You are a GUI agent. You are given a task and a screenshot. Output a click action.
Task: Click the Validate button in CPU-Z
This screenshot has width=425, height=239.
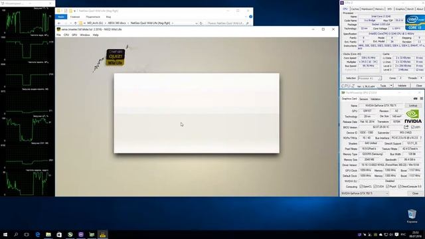click(x=402, y=86)
